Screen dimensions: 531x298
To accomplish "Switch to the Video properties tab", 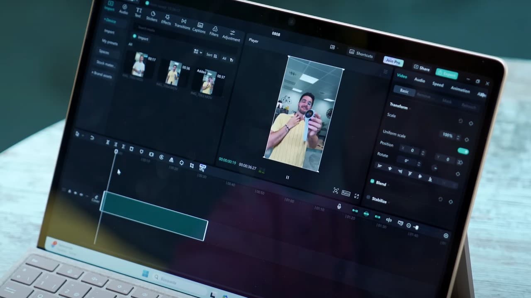I will click(x=402, y=76).
